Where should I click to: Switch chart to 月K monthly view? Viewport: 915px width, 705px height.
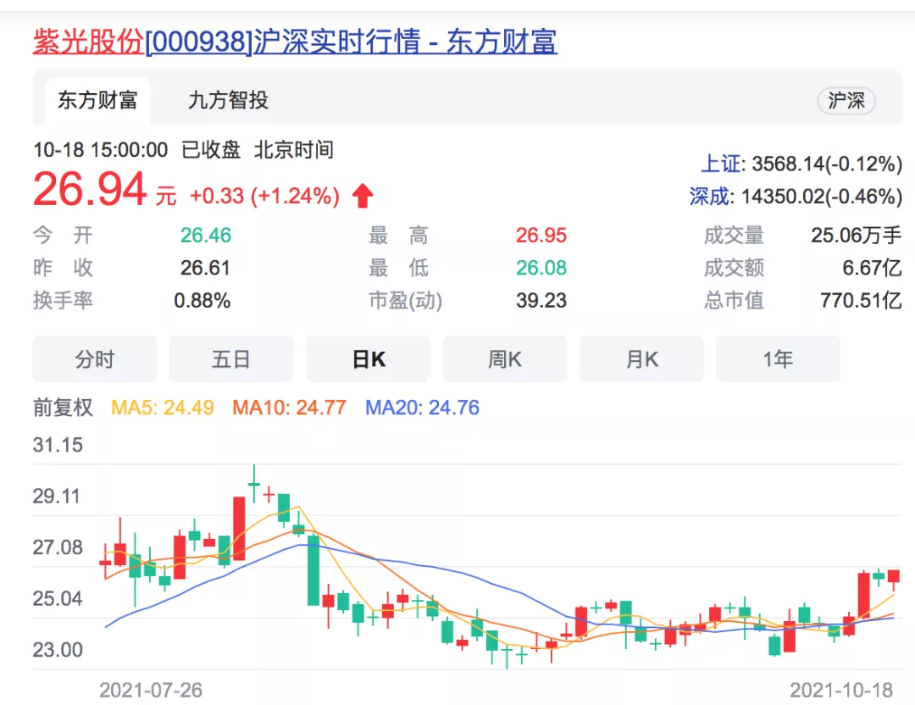(x=641, y=359)
